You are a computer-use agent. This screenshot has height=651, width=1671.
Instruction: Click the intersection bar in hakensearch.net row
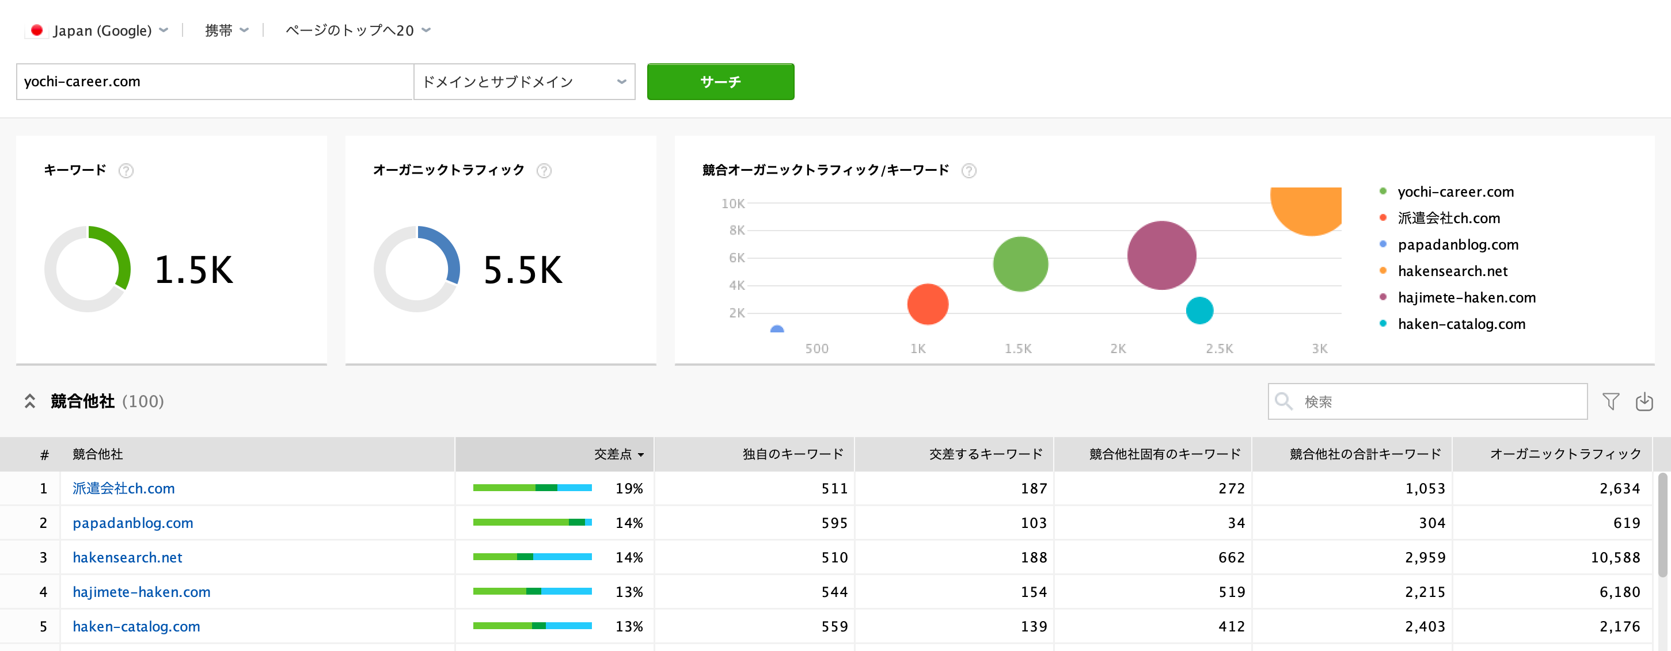click(x=533, y=557)
